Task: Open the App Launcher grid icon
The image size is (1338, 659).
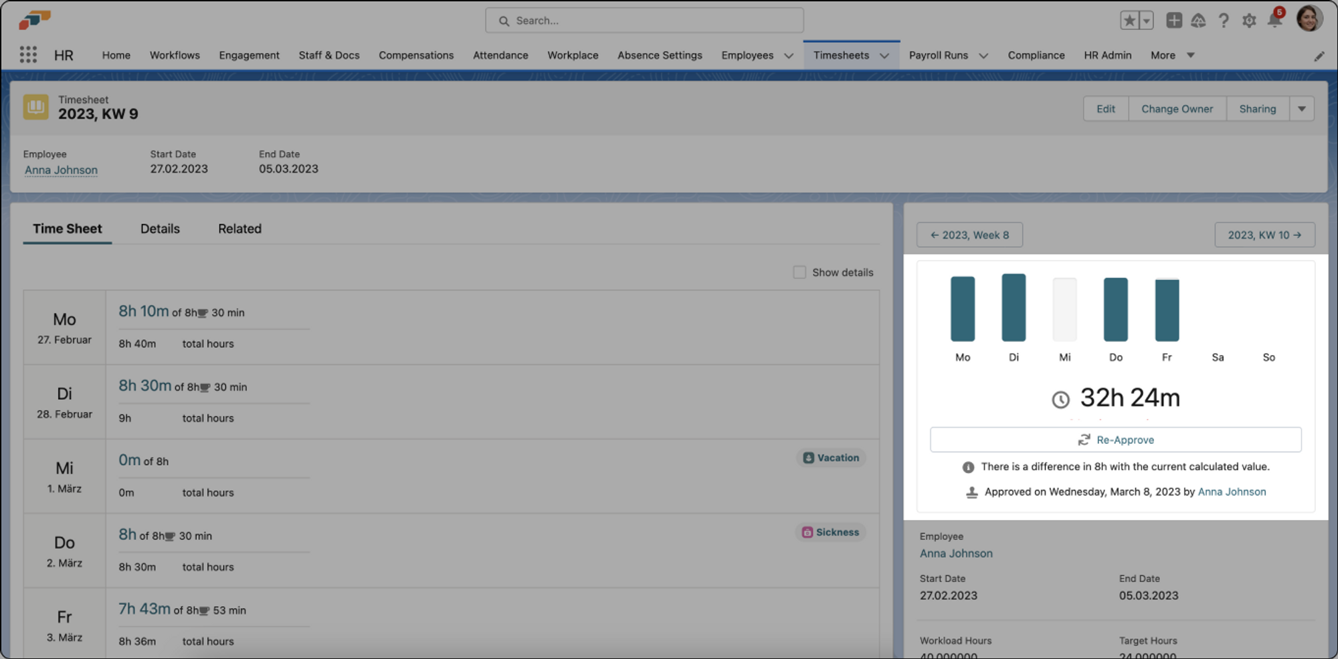Action: (27, 54)
